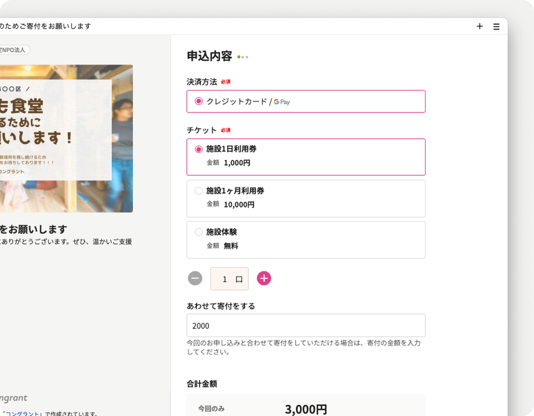
Task: Click the 申込内容 heading
Action: coord(210,56)
